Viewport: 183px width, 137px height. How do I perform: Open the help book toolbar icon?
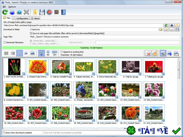64,12
